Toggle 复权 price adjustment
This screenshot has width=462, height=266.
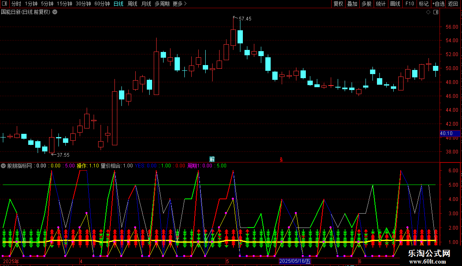(x=338, y=4)
